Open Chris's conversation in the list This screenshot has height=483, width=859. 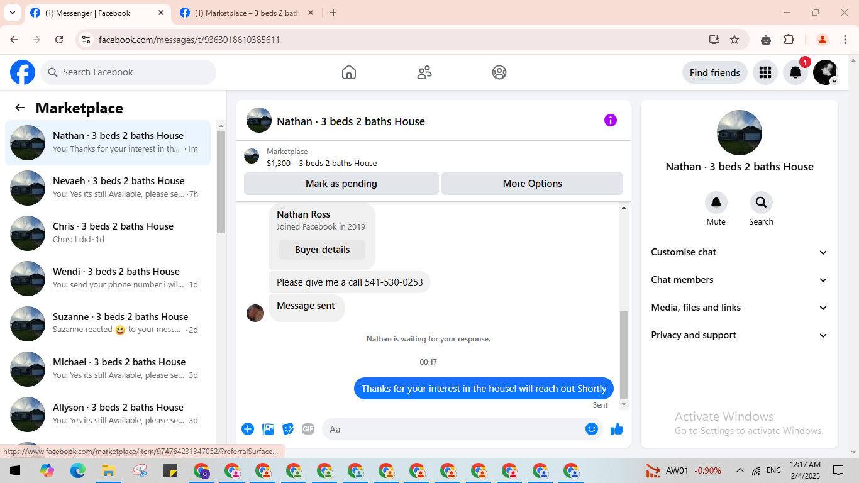[108, 232]
